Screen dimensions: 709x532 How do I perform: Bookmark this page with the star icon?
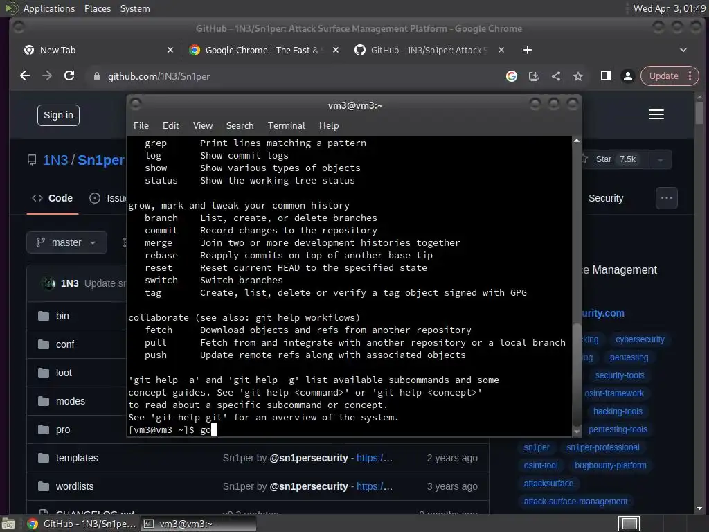click(578, 76)
